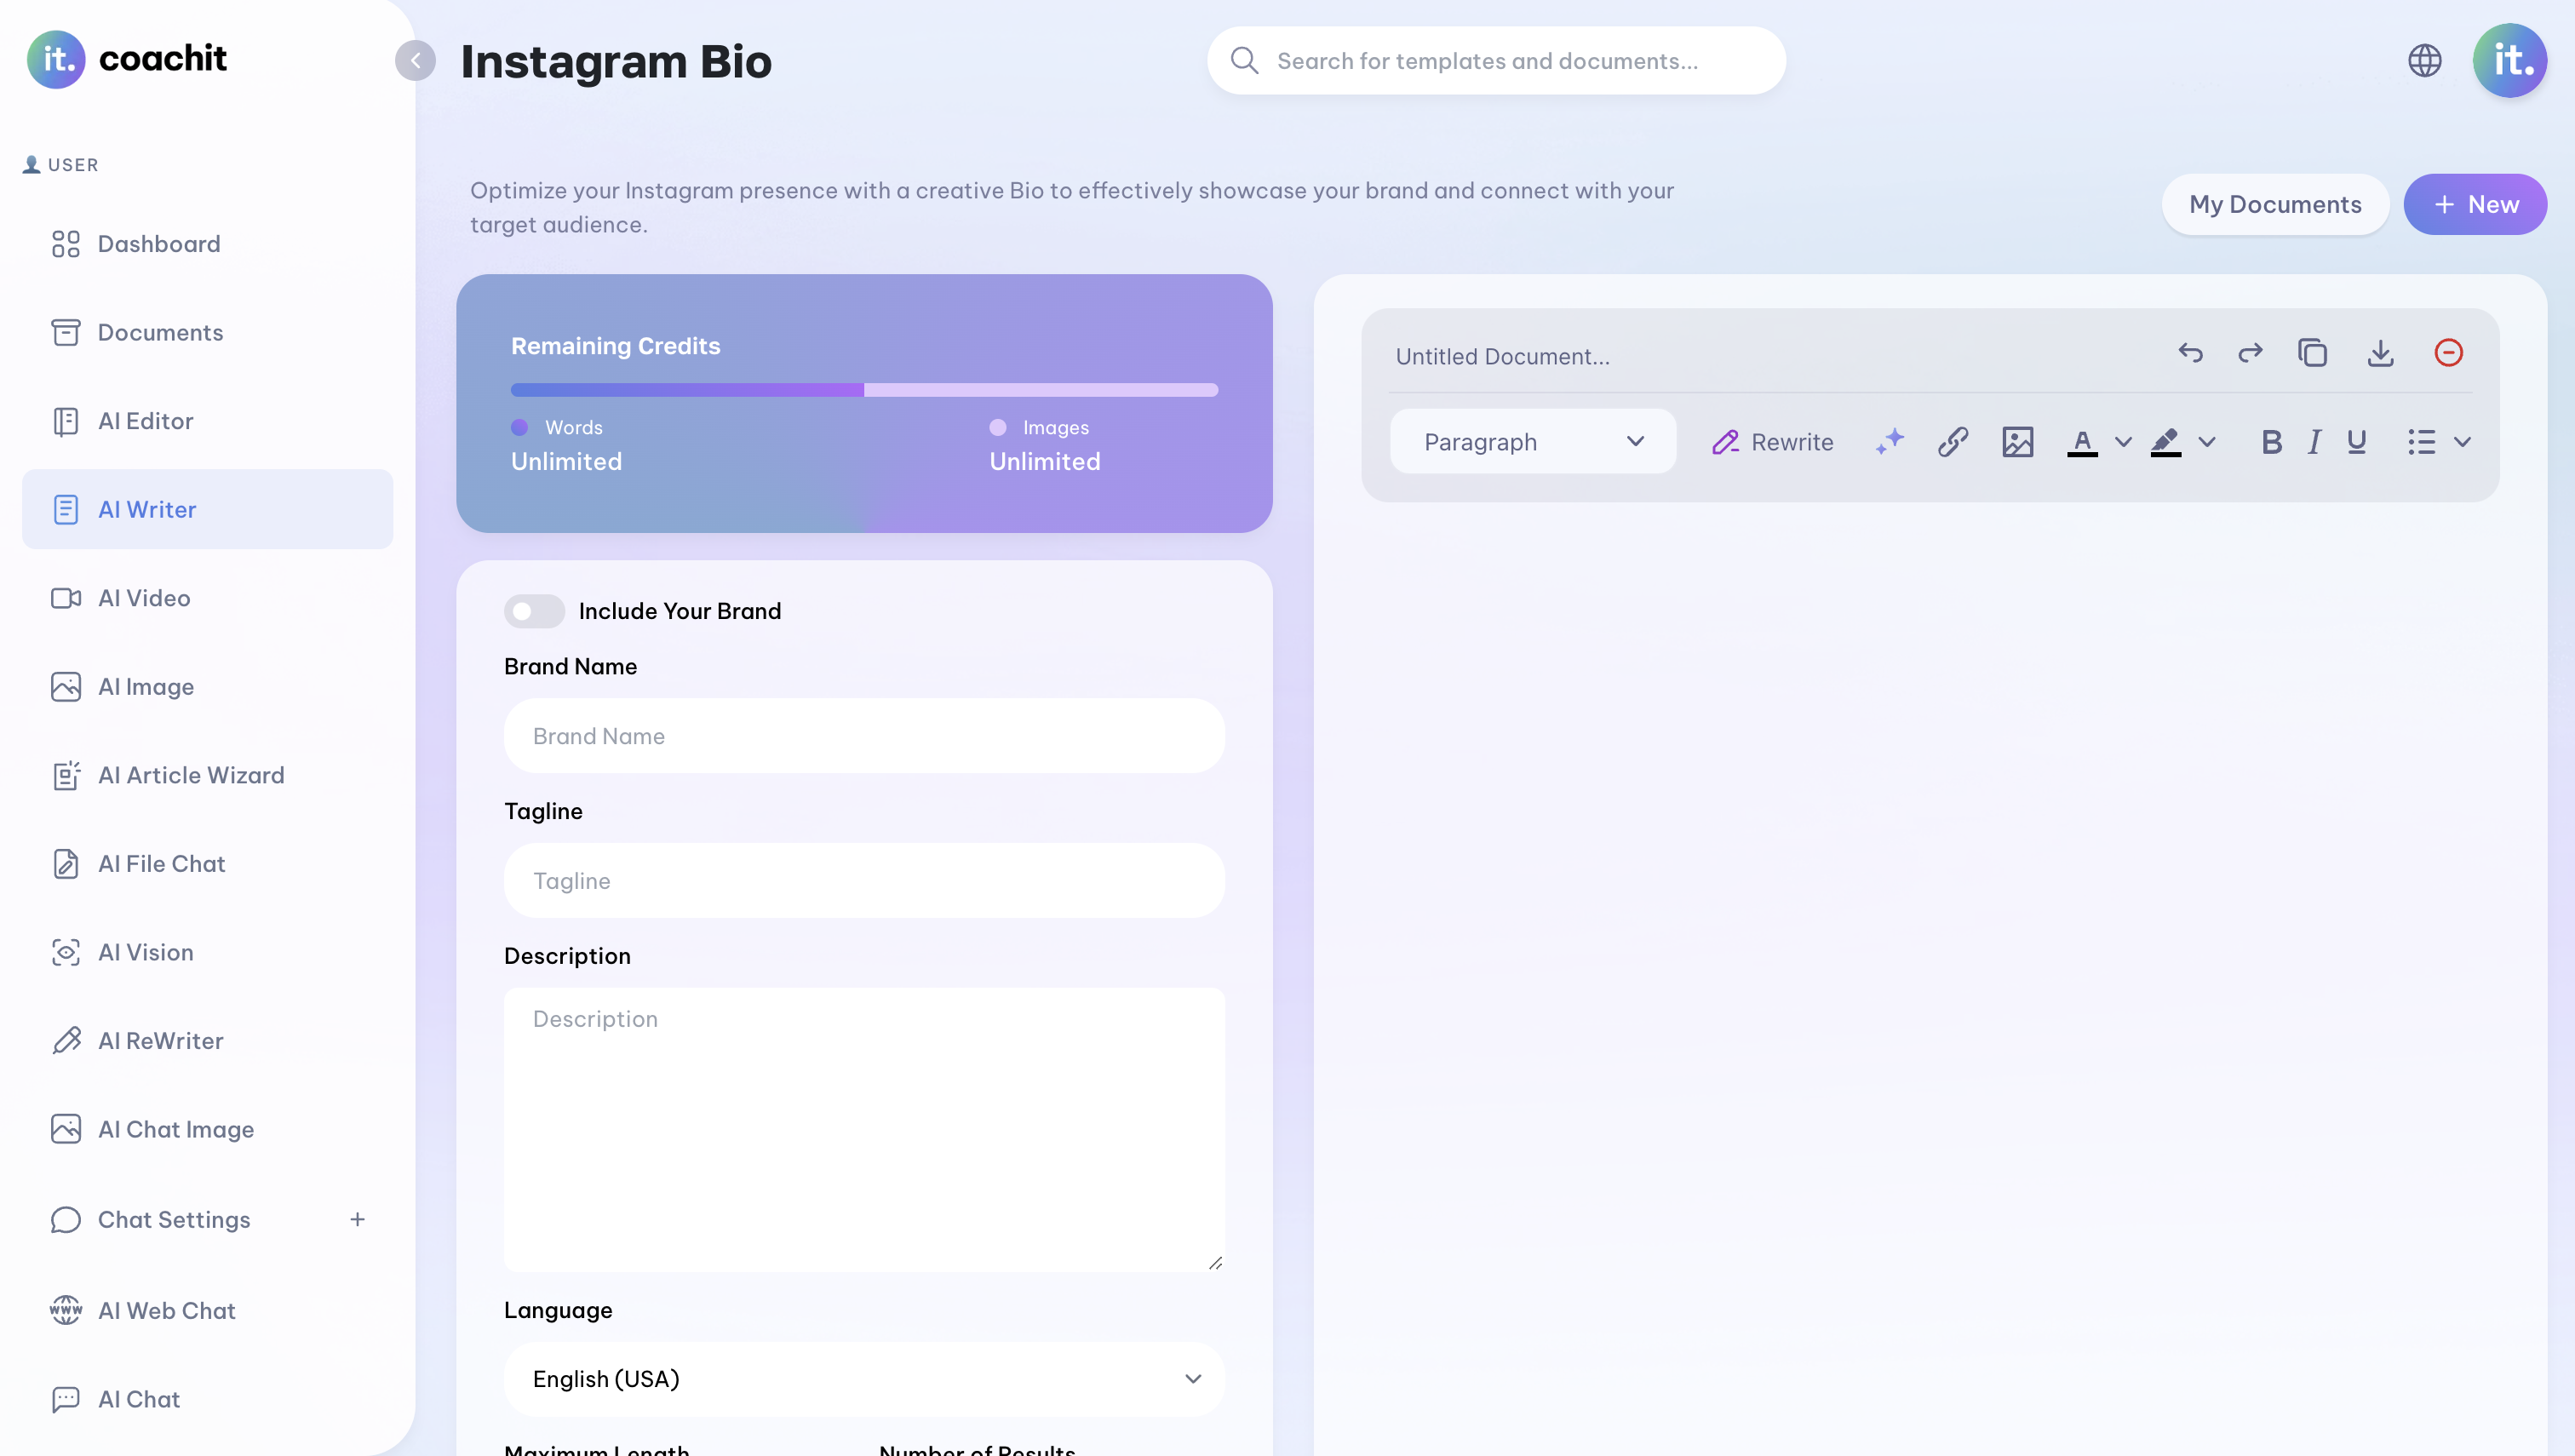2575x1456 pixels.
Task: Copy document using the copy icon
Action: pyautogui.click(x=2312, y=353)
